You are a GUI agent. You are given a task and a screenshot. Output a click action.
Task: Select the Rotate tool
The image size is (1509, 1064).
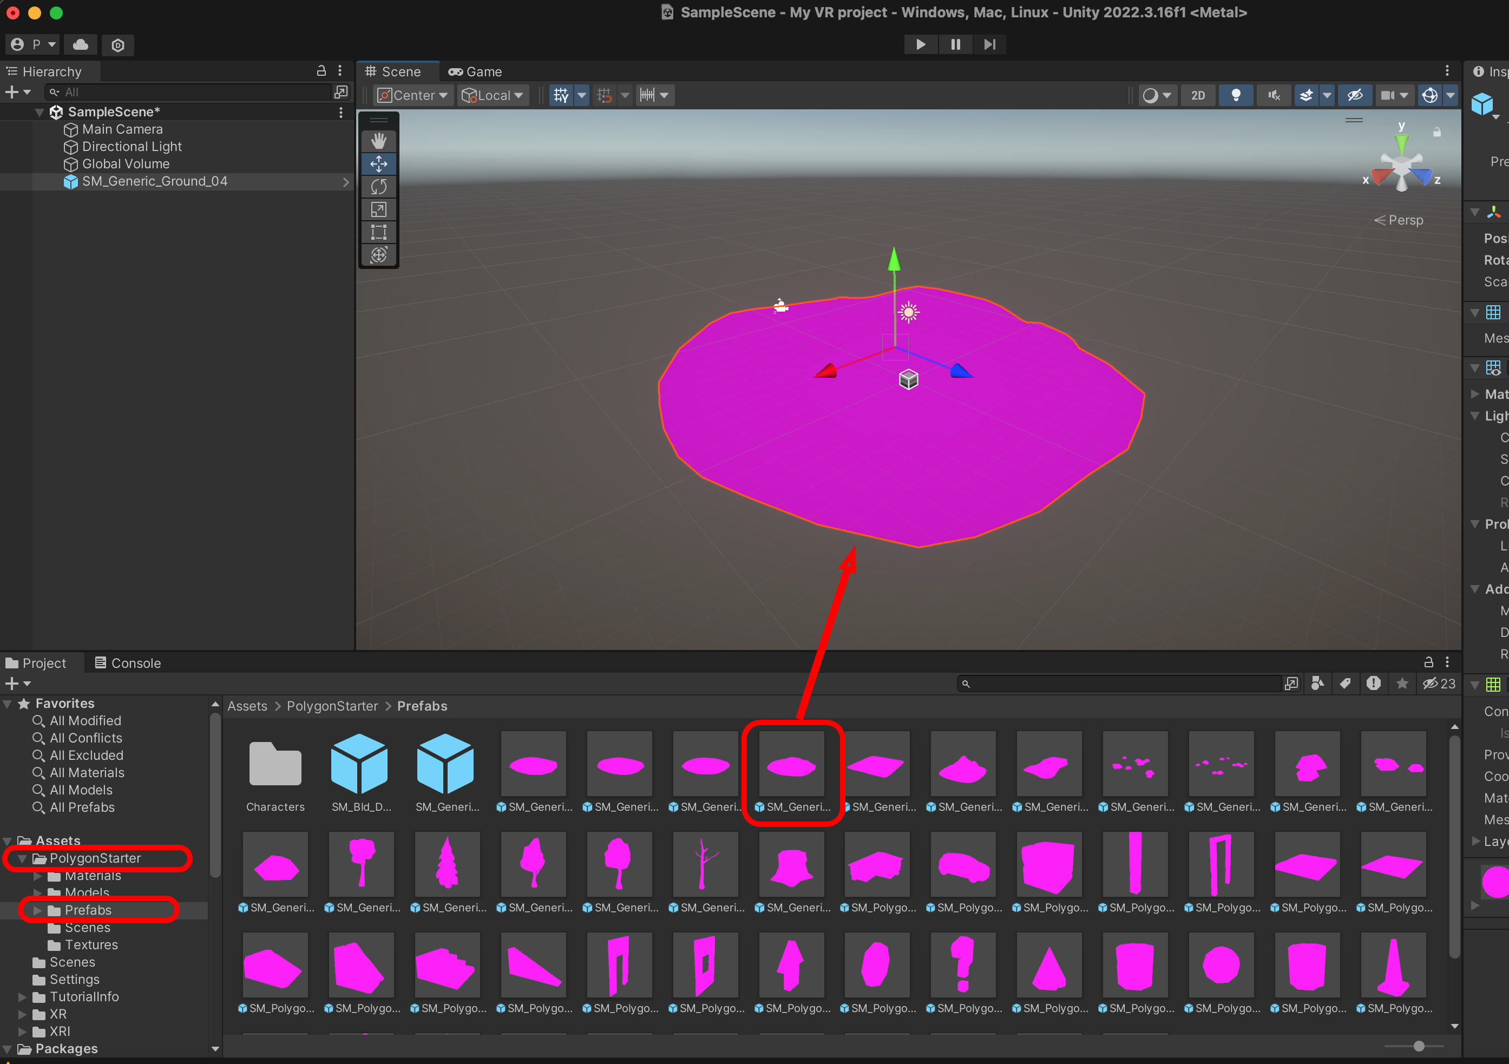378,187
